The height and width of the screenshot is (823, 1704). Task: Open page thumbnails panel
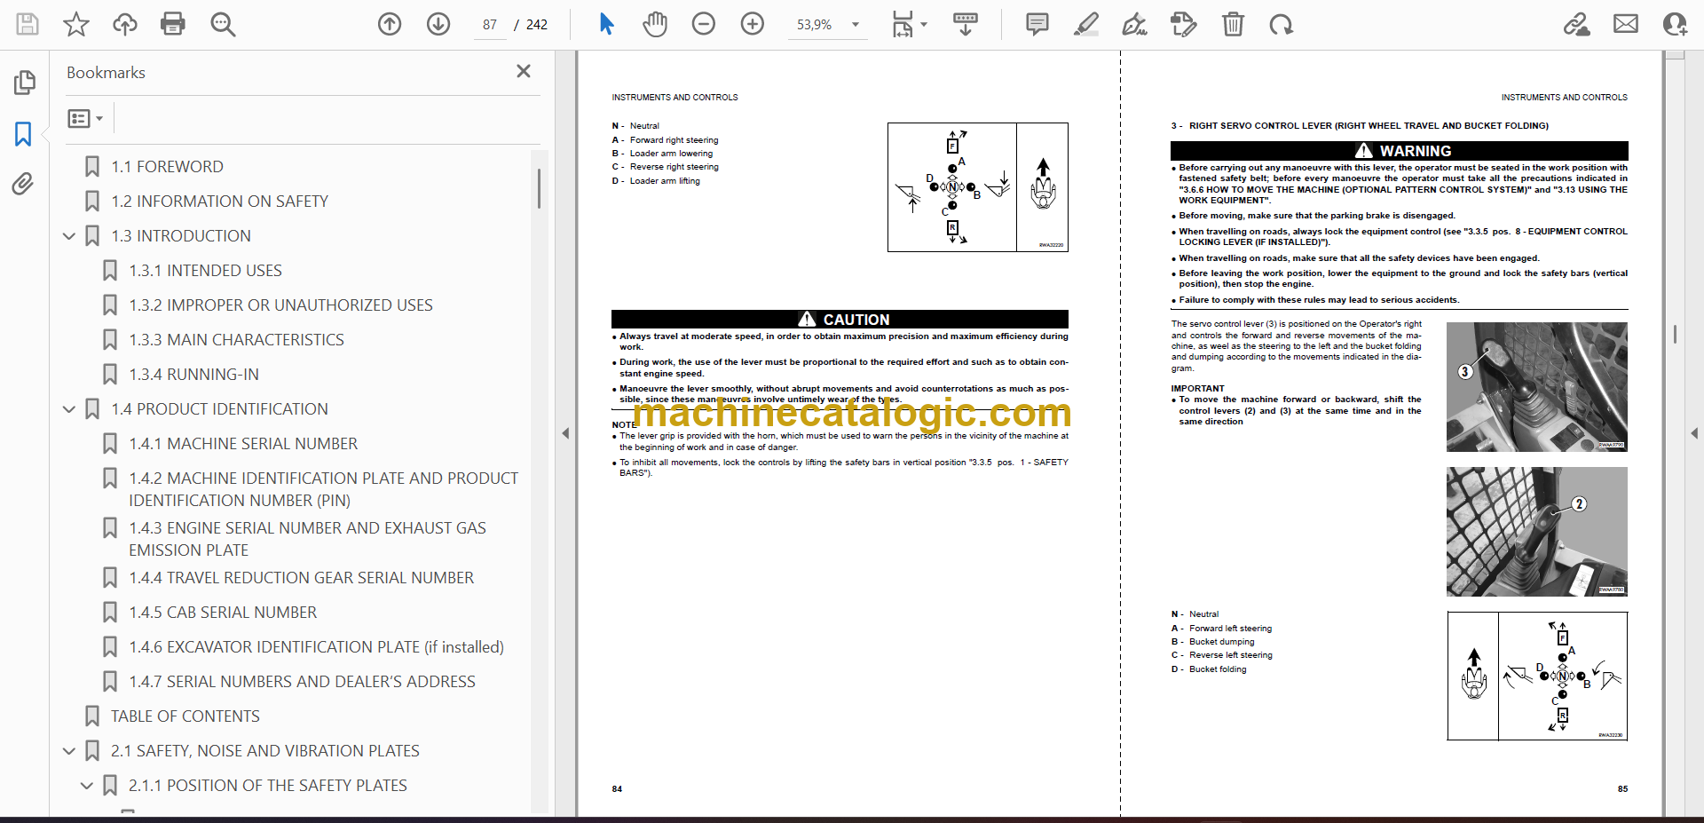(x=25, y=83)
